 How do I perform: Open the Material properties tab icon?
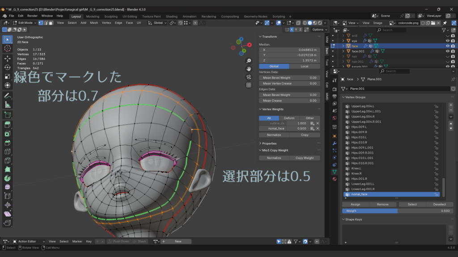[334, 179]
